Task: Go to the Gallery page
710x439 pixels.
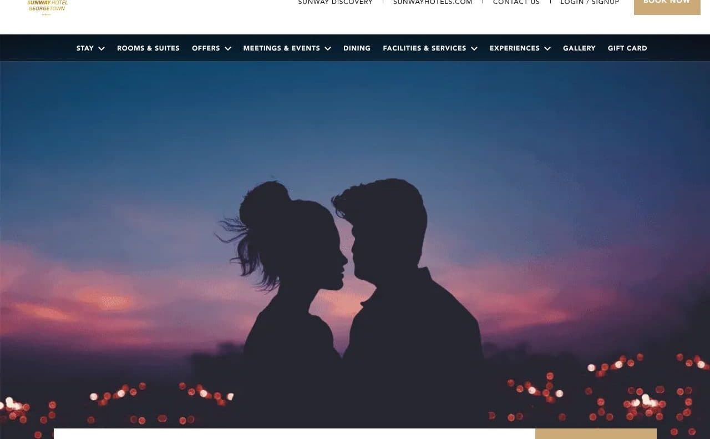Action: [x=579, y=48]
